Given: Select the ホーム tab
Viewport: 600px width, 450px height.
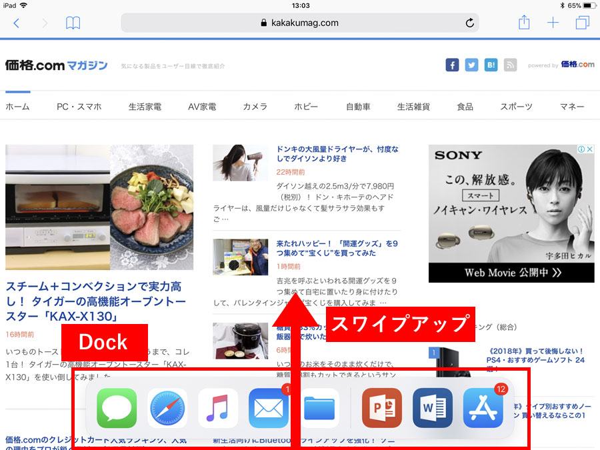Looking at the screenshot, I should pos(17,107).
